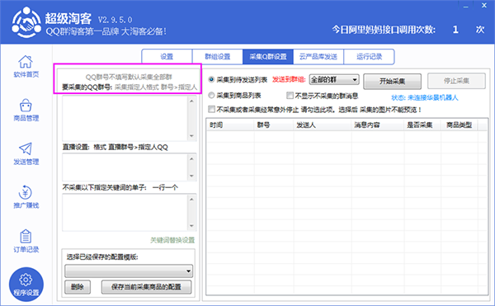This screenshot has width=495, height=306.
Task: Minimize the 超级淘客 window
Action: [466, 6]
